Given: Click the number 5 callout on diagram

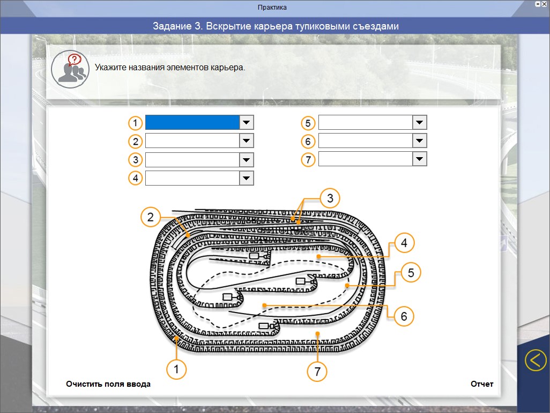Looking at the screenshot, I should point(411,272).
